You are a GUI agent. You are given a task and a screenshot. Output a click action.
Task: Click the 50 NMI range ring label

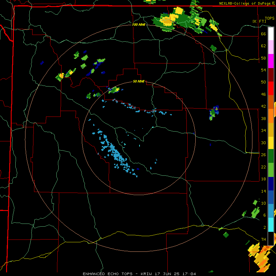point(139,81)
